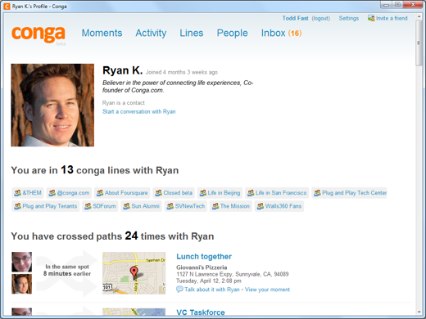Click the '8 minutes earlier' text

[67, 273]
